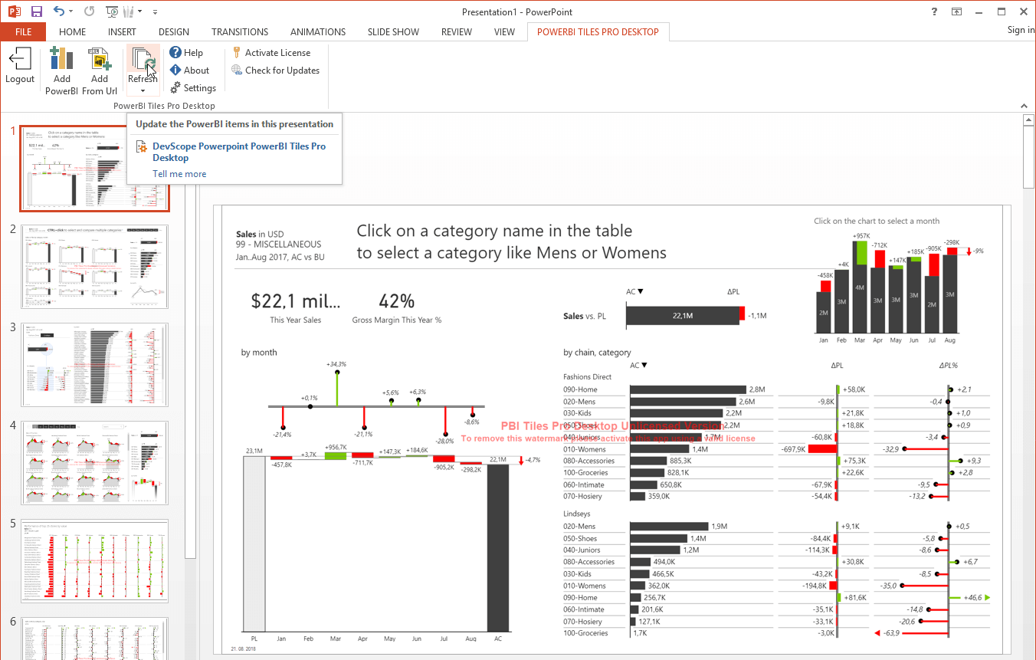The height and width of the screenshot is (660, 1036).
Task: Open the FILE tab
Action: 23,31
